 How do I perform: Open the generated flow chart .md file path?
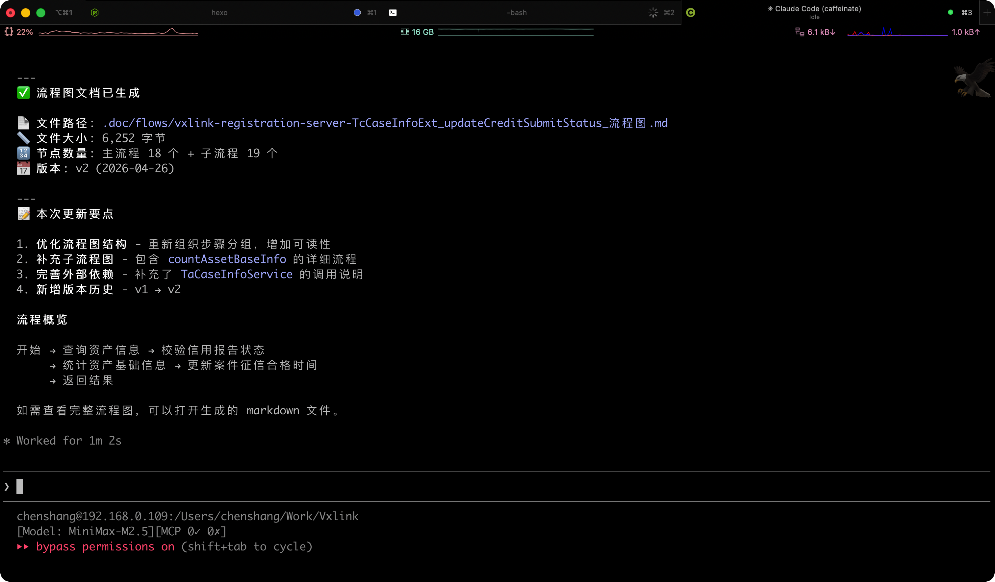(x=385, y=123)
